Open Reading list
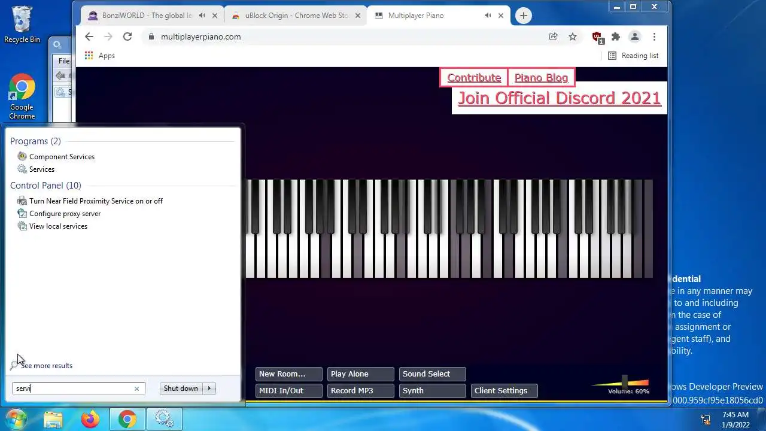This screenshot has height=431, width=766. 633,56
